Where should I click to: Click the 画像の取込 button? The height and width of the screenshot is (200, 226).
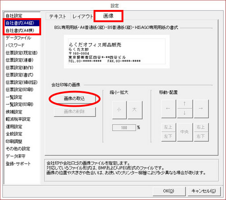pyautogui.click(x=75, y=99)
